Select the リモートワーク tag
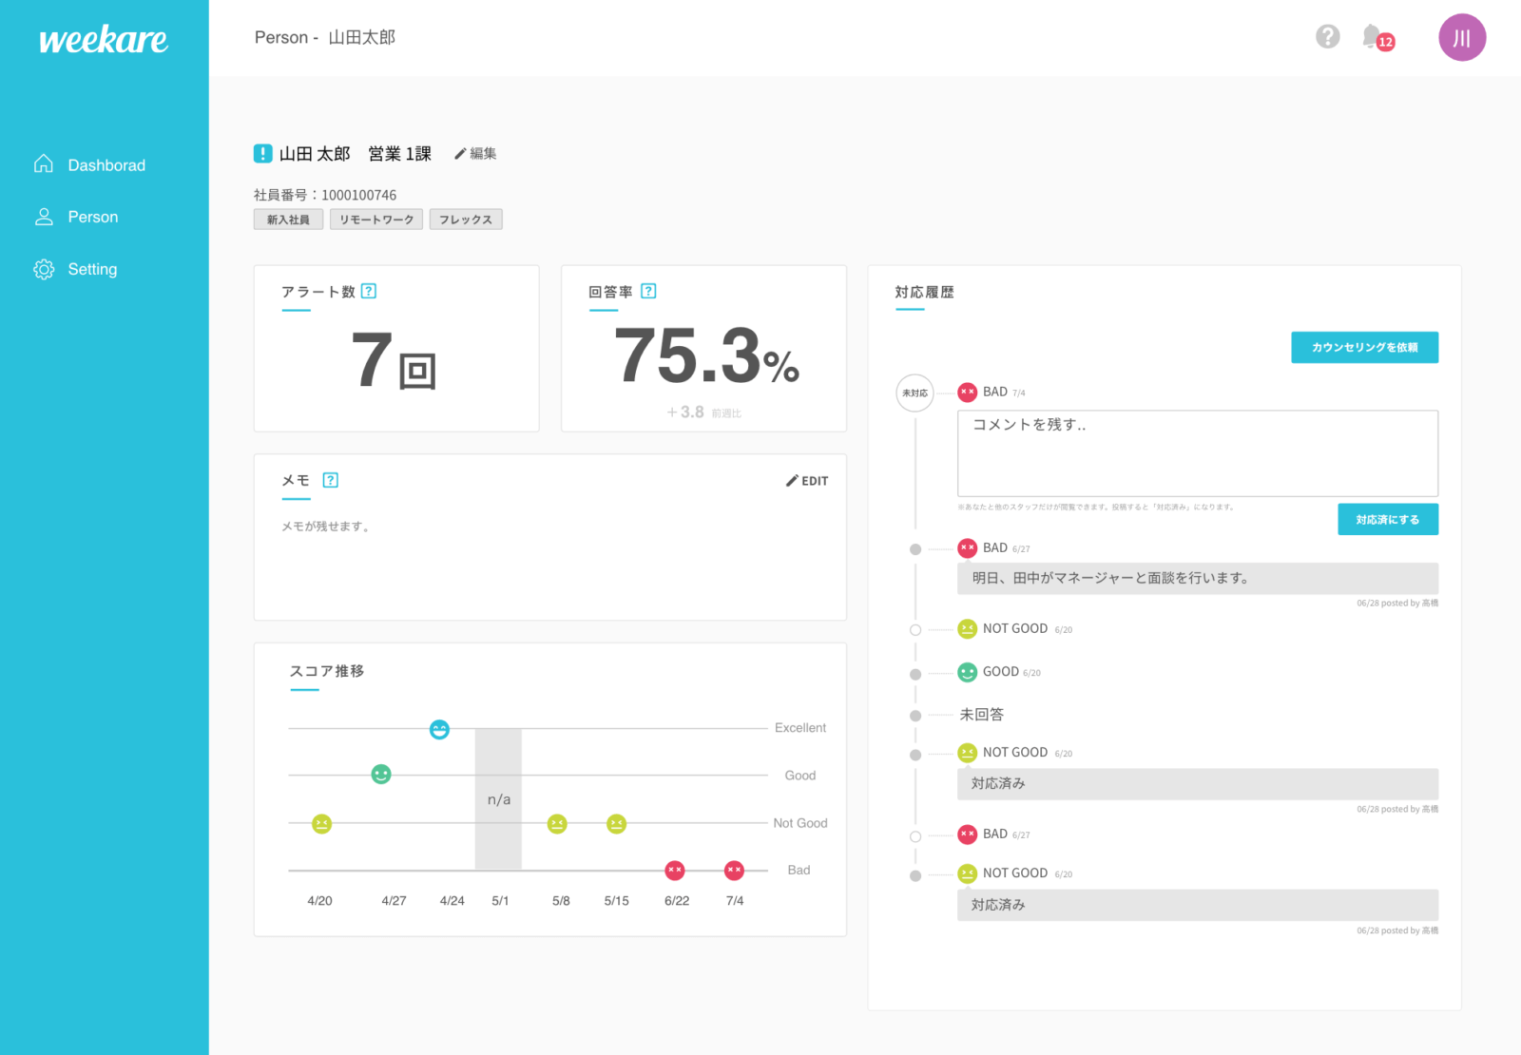Screen dimensions: 1521x1055 [x=376, y=220]
